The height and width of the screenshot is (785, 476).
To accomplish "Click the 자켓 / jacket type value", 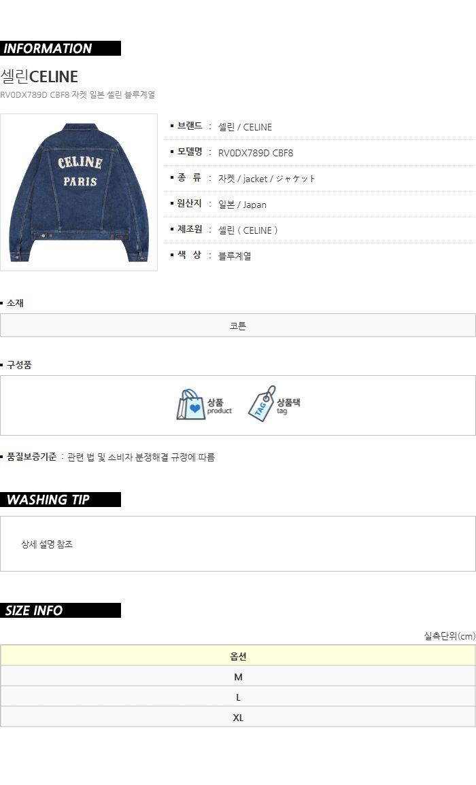I will click(267, 179).
